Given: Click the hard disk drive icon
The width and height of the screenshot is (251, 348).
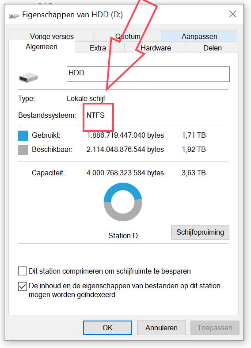Looking at the screenshot, I should click(28, 78).
